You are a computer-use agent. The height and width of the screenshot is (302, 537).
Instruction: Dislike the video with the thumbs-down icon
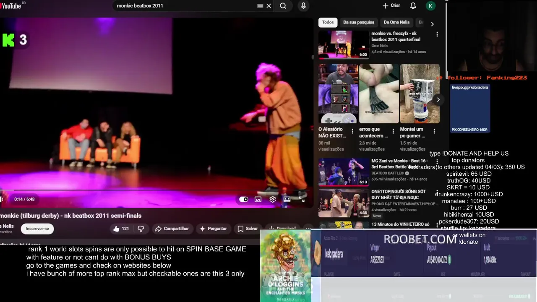tap(141, 229)
